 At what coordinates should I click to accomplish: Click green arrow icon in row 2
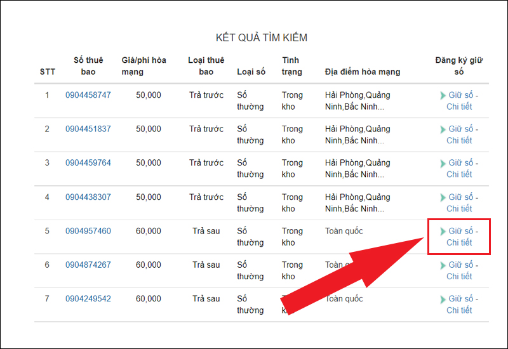click(443, 130)
